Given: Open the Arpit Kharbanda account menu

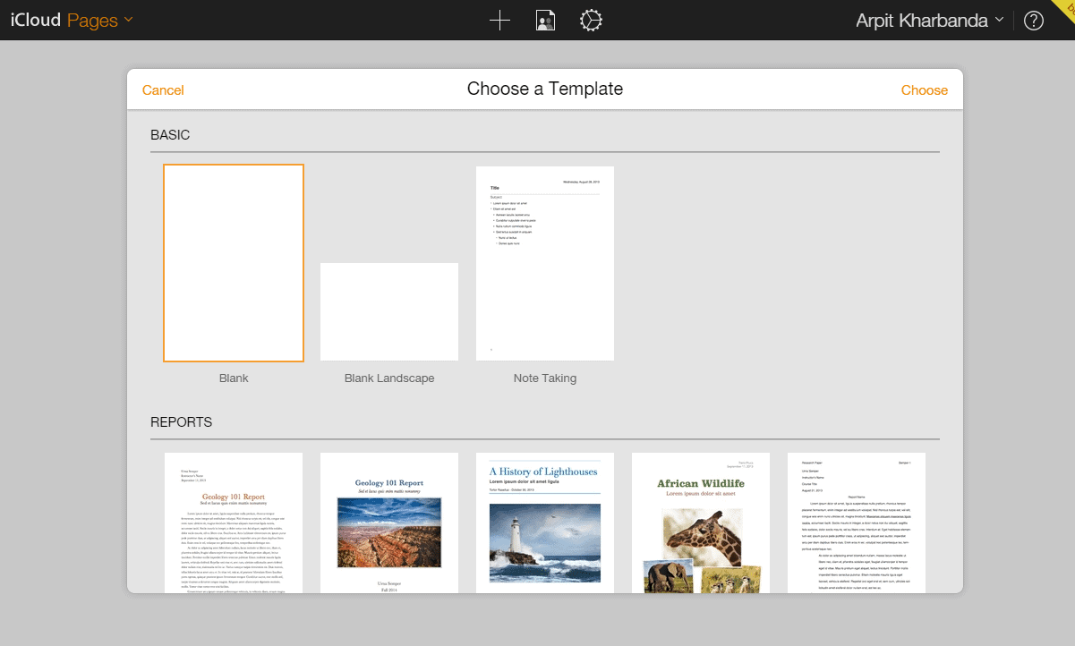Looking at the screenshot, I should tap(930, 20).
